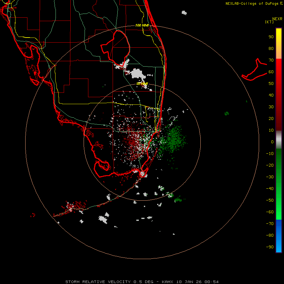The height and width of the screenshot is (284, 284).
Task: Click the small gray echo at top right
Action: coord(184,13)
